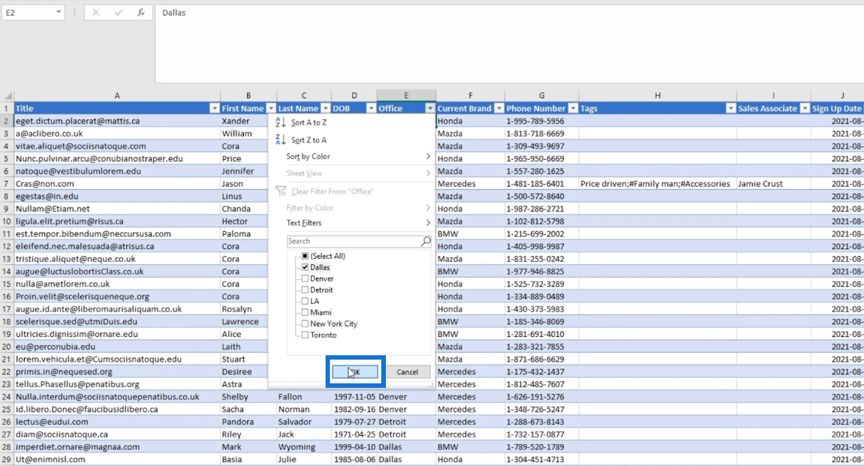The height and width of the screenshot is (466, 864).
Task: Check the New York City checkbox
Action: tap(305, 324)
